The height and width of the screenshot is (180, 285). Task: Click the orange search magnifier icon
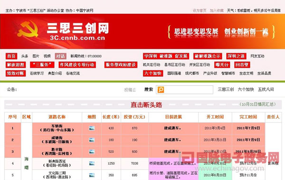coord(161,90)
